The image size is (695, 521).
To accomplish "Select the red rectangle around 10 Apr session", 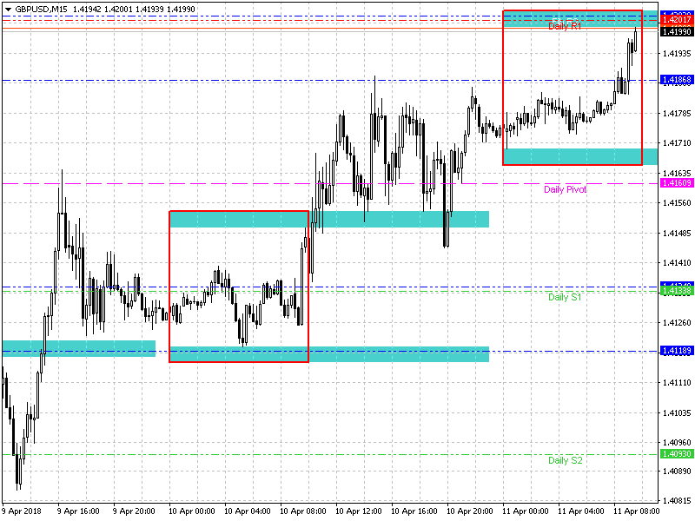I will (x=169, y=287).
